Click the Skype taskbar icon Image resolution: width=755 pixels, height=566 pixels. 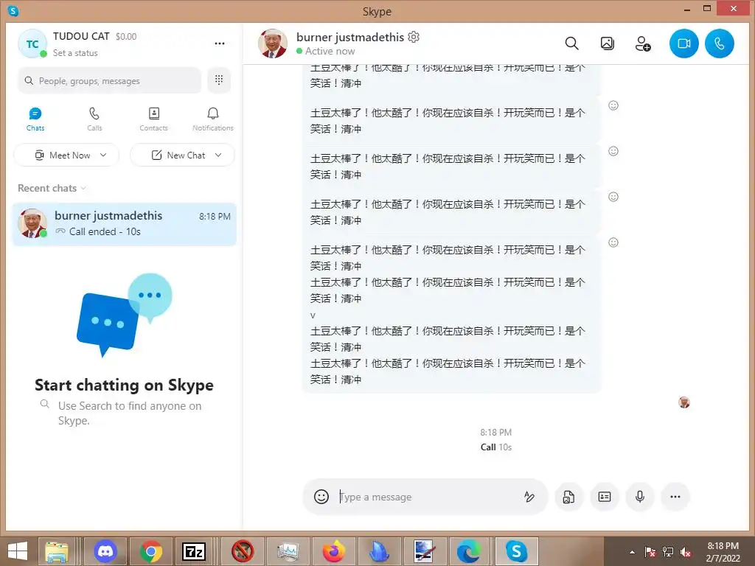[516, 551]
